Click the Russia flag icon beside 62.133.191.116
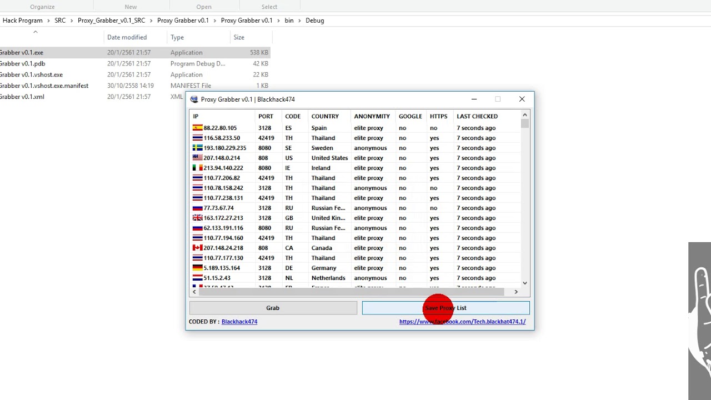Image resolution: width=711 pixels, height=400 pixels. [197, 228]
